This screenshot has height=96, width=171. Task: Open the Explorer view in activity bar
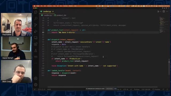click(x=36, y=12)
